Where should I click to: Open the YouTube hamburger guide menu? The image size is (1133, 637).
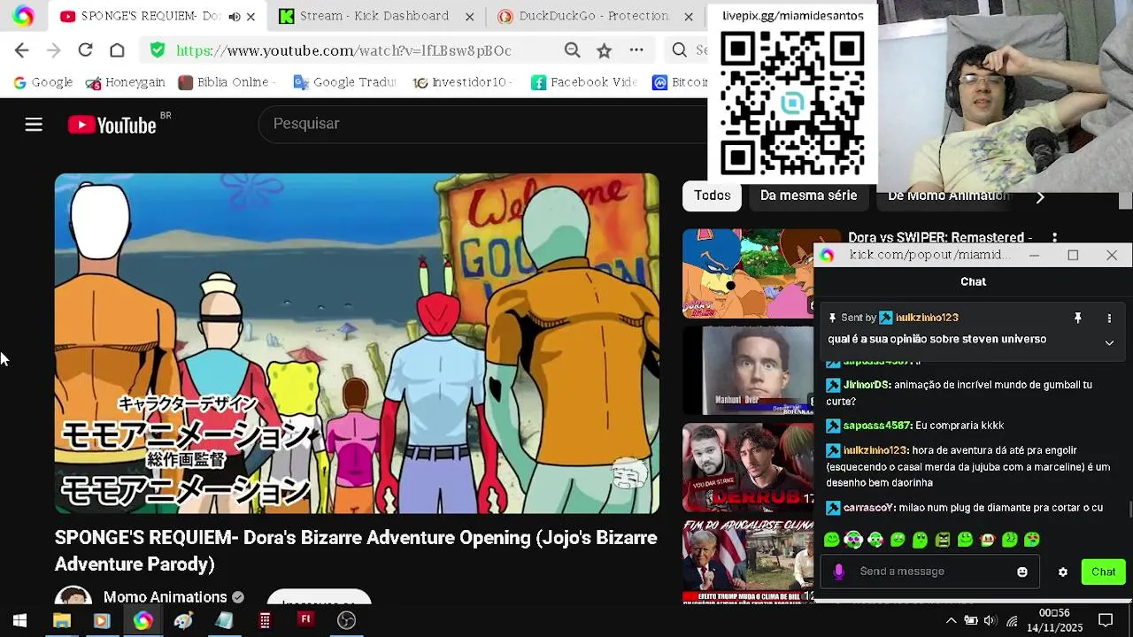click(x=34, y=125)
